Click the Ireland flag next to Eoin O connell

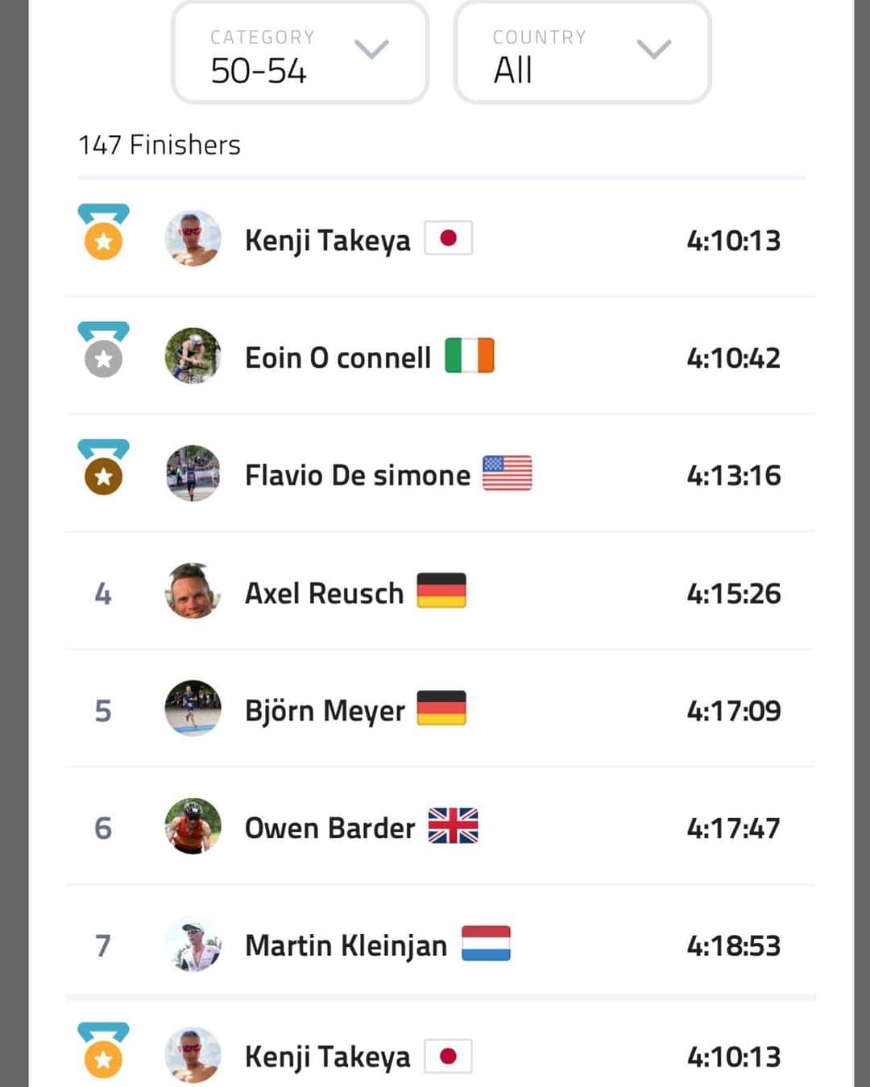click(x=470, y=355)
